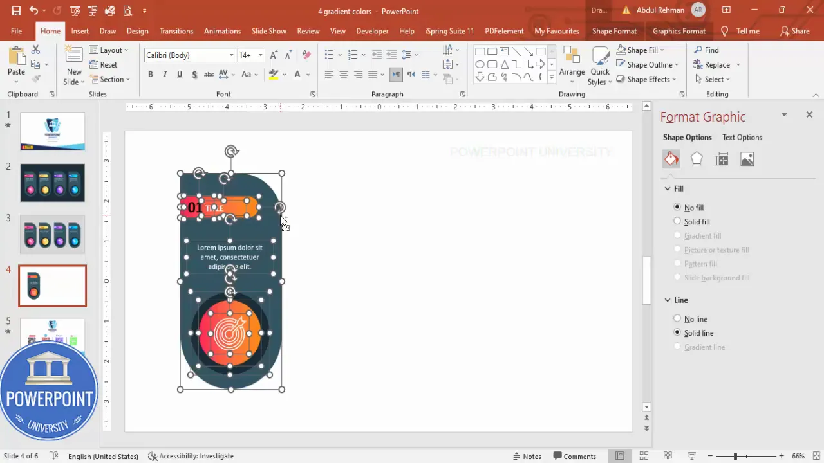The width and height of the screenshot is (824, 463).
Task: Open the font name dropdown
Action: (x=231, y=55)
